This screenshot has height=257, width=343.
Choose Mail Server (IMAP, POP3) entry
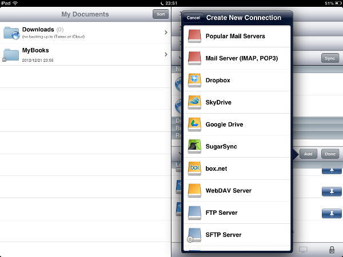click(x=237, y=58)
